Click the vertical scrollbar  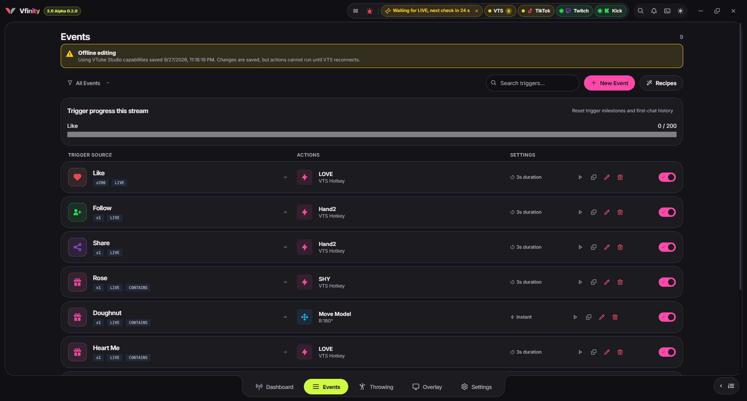coord(740,157)
